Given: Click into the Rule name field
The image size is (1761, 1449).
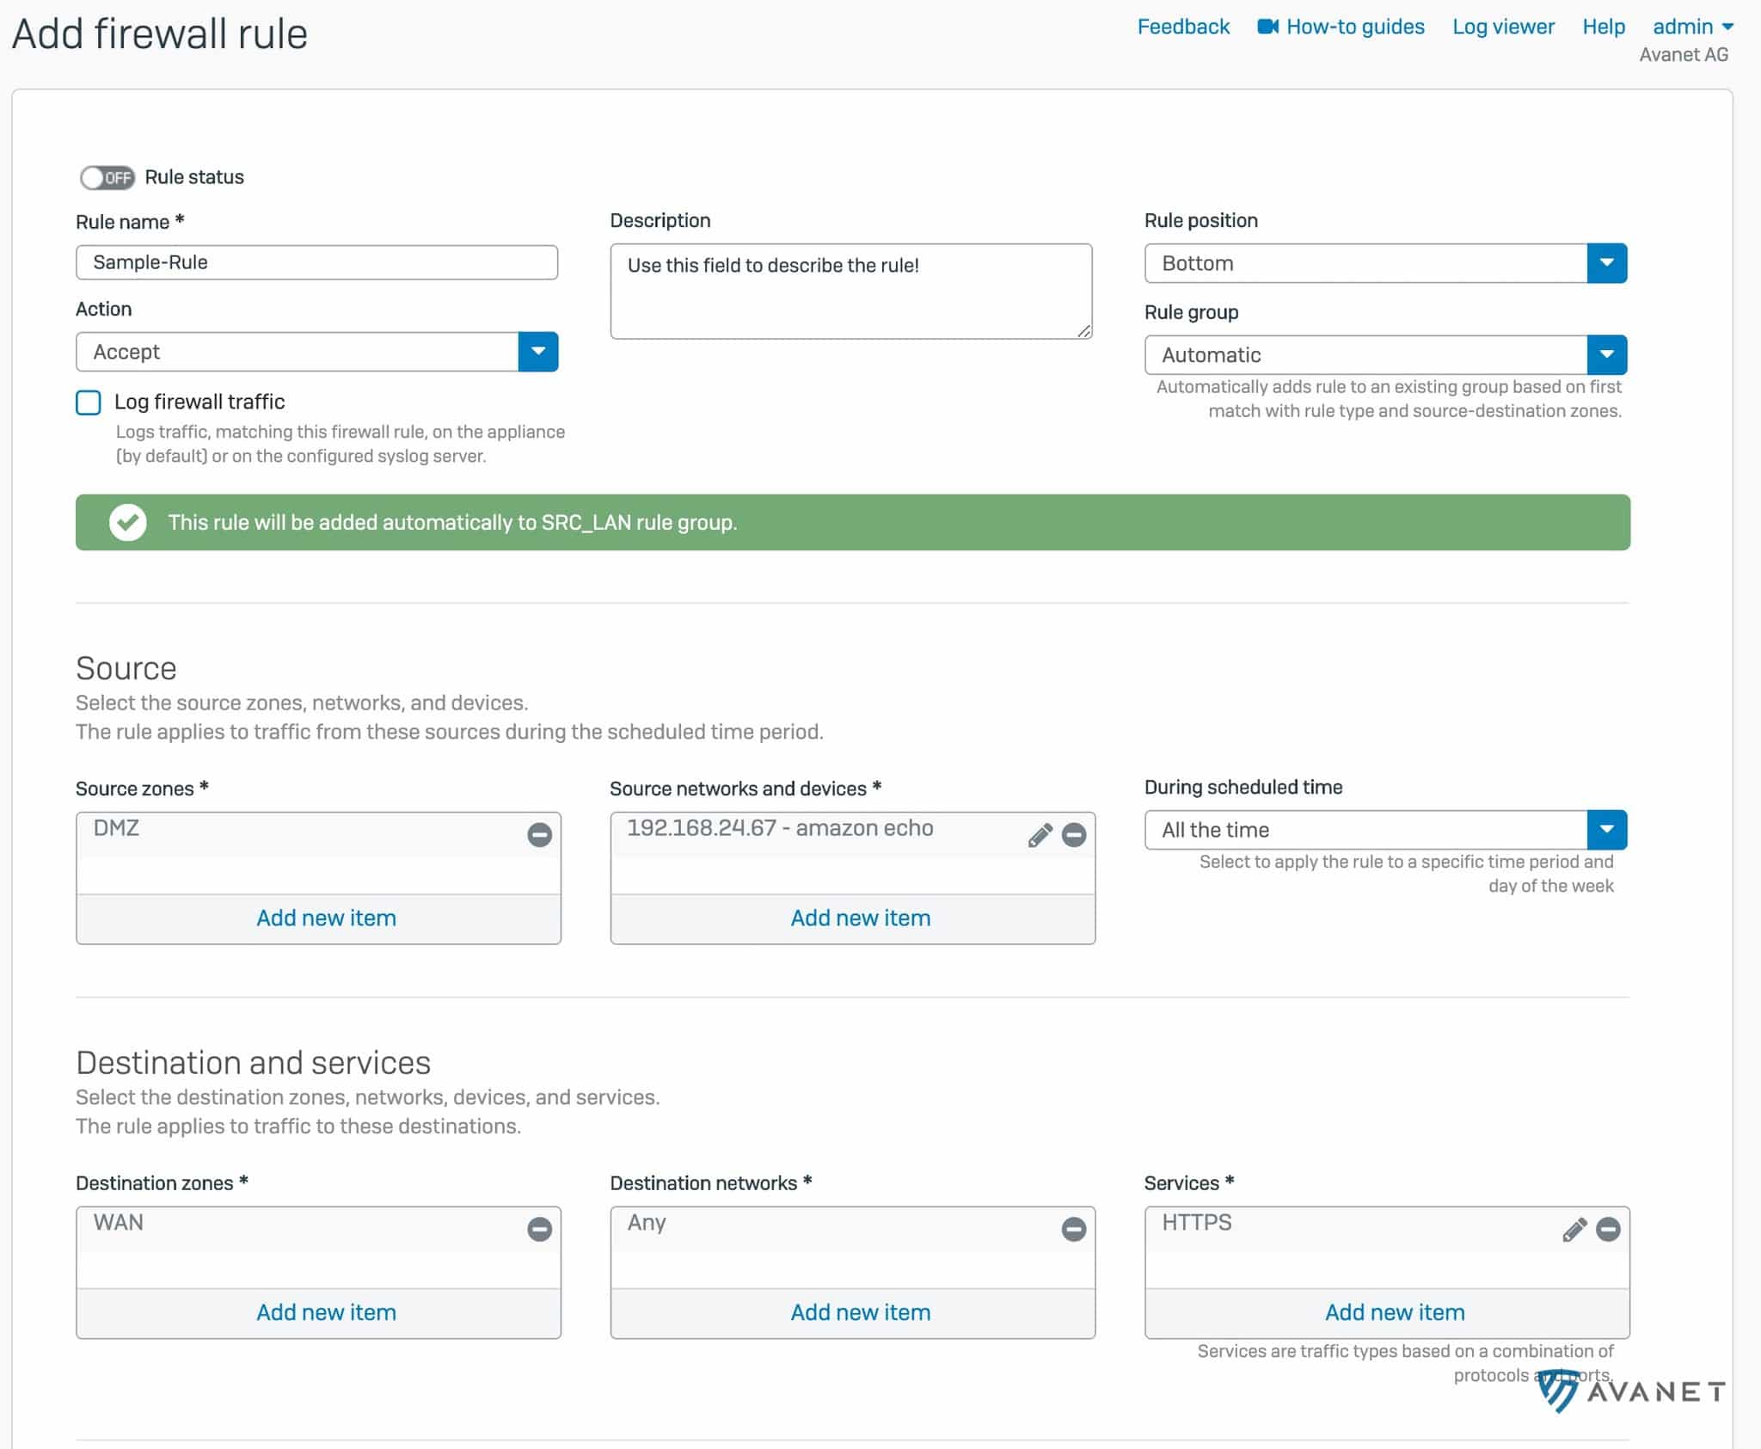Looking at the screenshot, I should click(316, 262).
